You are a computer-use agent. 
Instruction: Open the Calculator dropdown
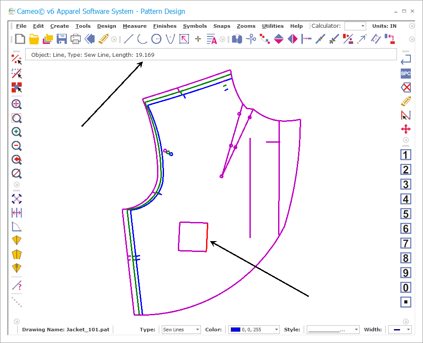pos(355,26)
